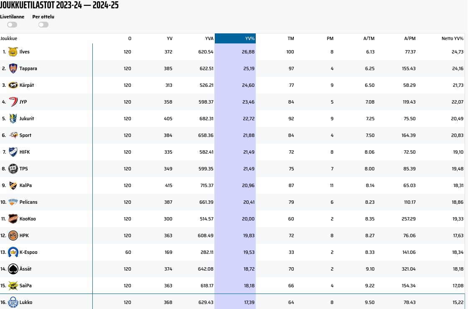
Task: Click the JYP team logo
Action: (x=13, y=102)
